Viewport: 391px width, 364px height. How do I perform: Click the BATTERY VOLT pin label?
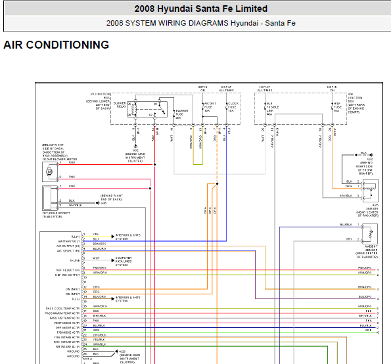click(69, 241)
